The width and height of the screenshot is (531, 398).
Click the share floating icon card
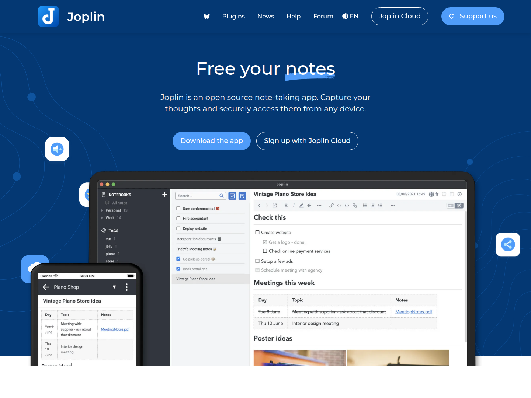508,244
